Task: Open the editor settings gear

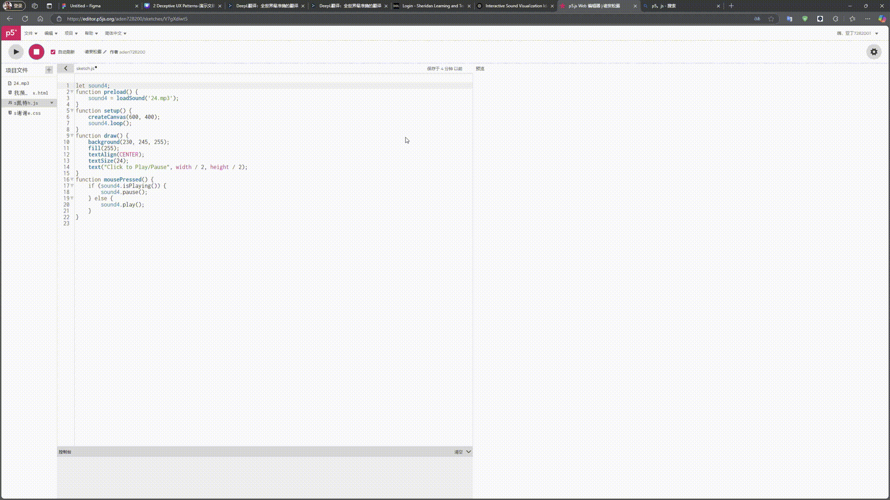Action: [874, 52]
